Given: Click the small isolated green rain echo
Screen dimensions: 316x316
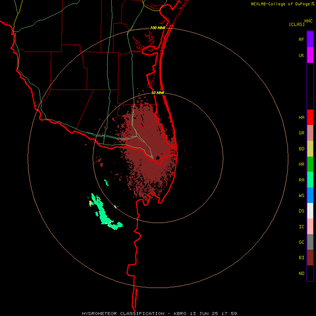Looking at the screenshot, I should (106, 182).
